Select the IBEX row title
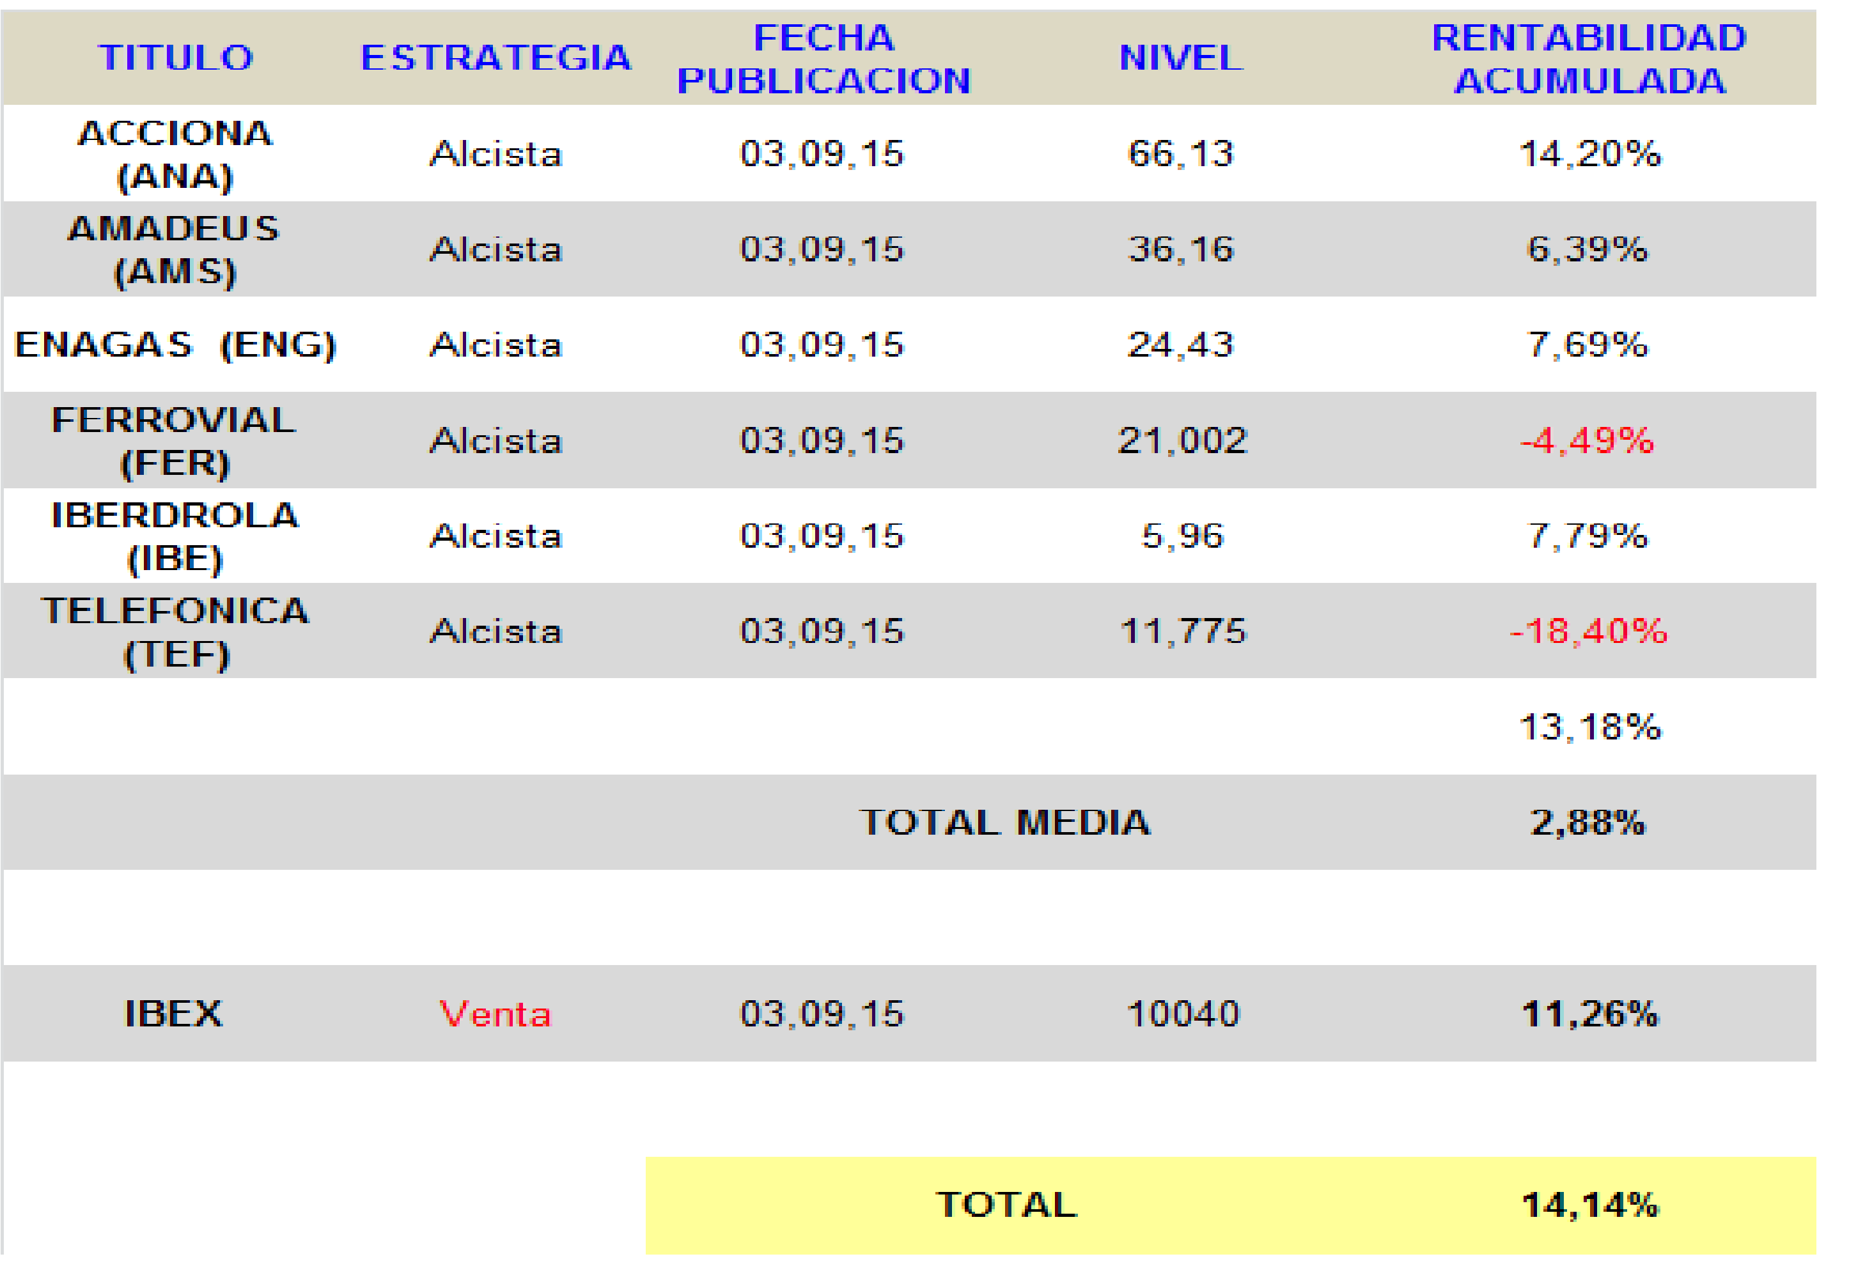The width and height of the screenshot is (1849, 1268). point(175,1015)
